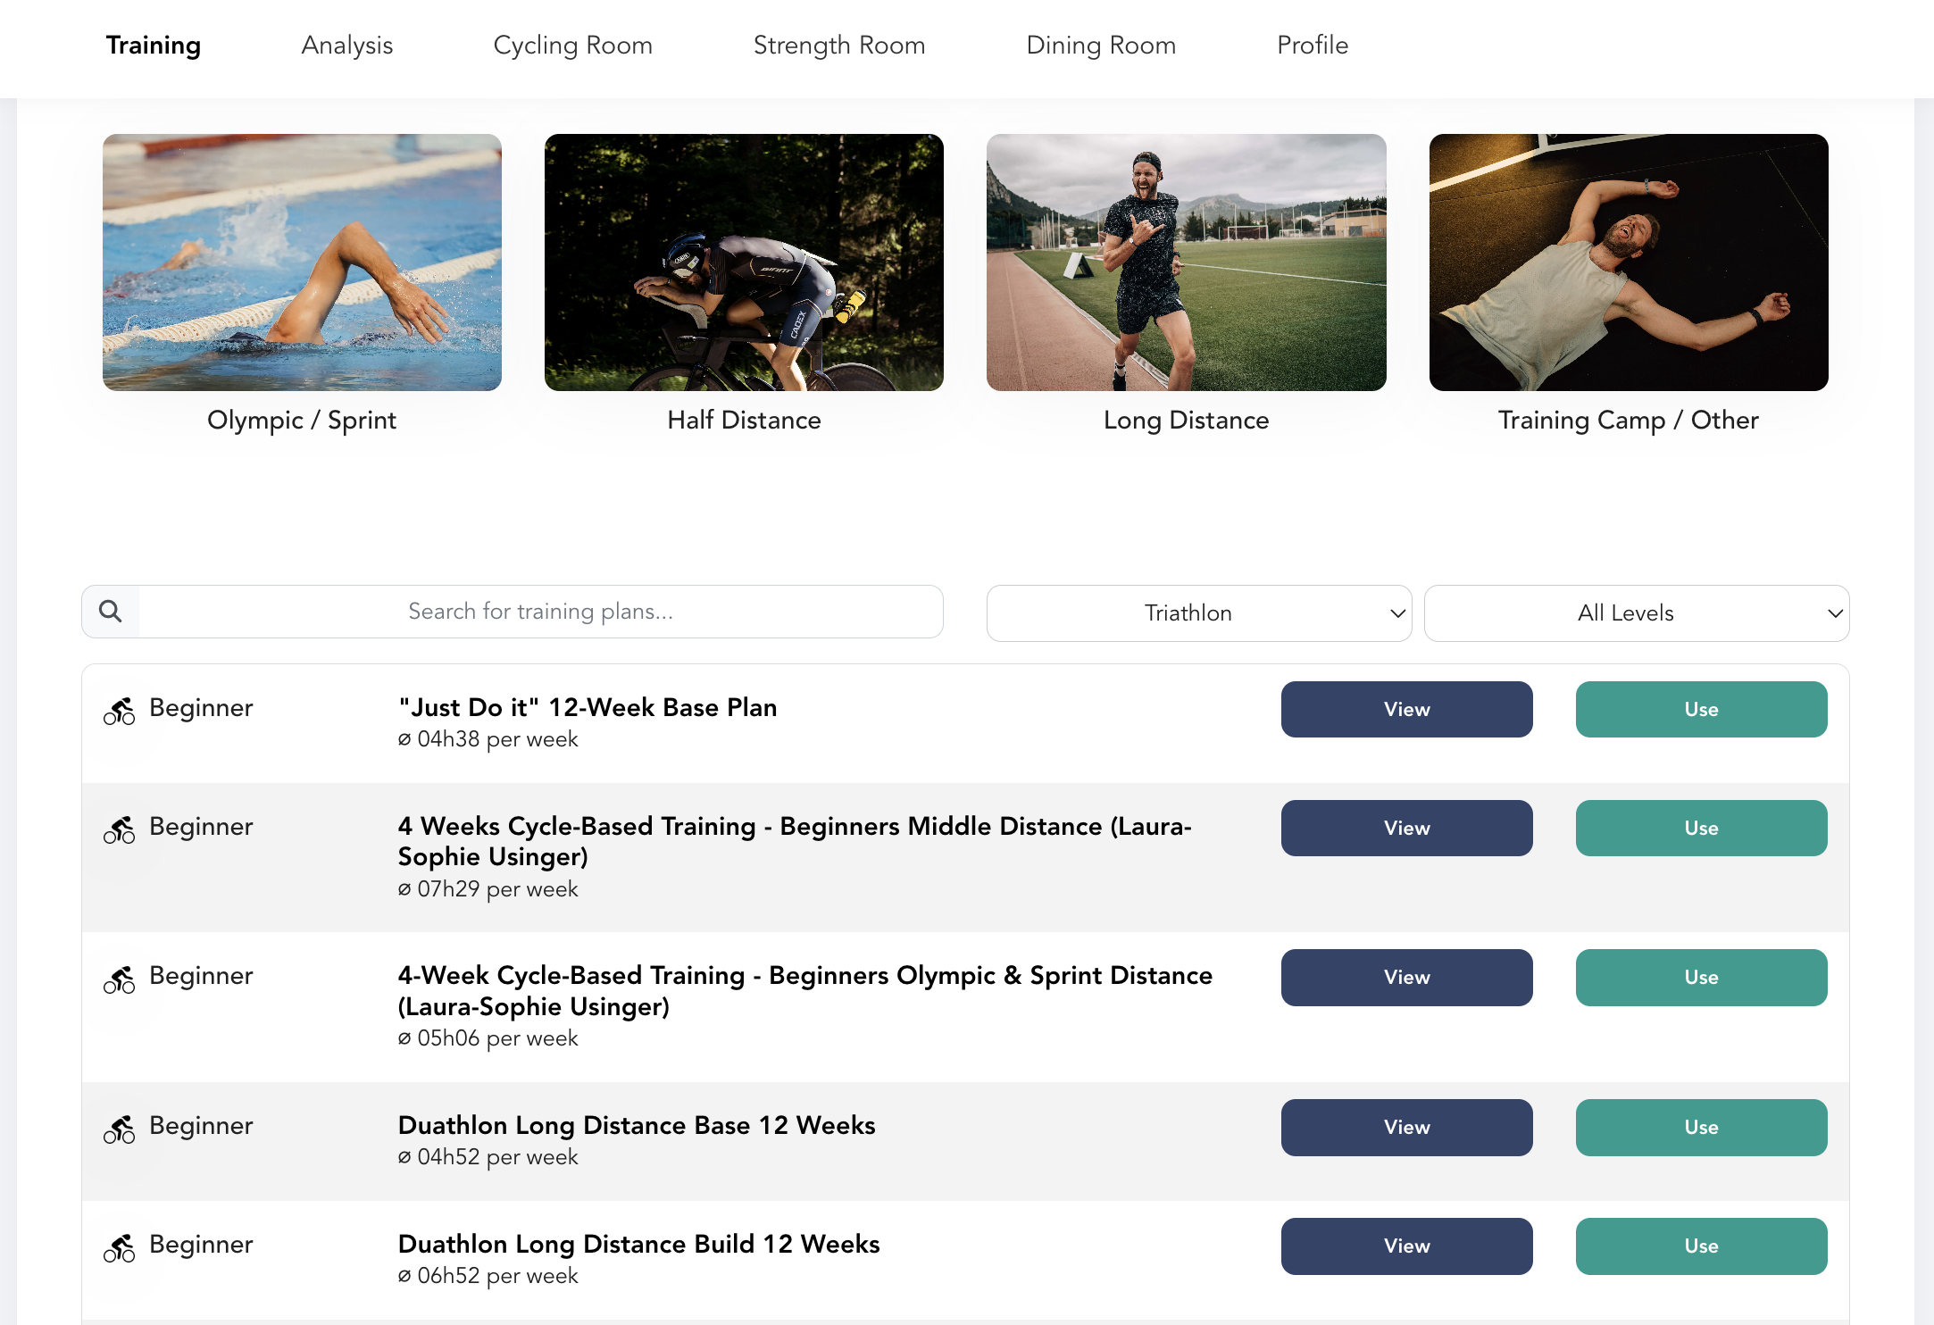Screen dimensions: 1934x1325
Task: Switch to the Analysis tab
Action: (347, 46)
